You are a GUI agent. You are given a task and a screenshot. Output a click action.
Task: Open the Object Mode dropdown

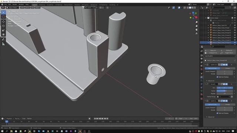(13, 7)
